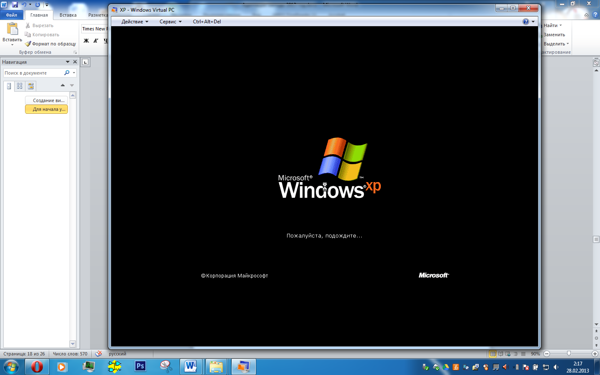Click the zoom in plus button
This screenshot has width=600, height=375.
595,354
